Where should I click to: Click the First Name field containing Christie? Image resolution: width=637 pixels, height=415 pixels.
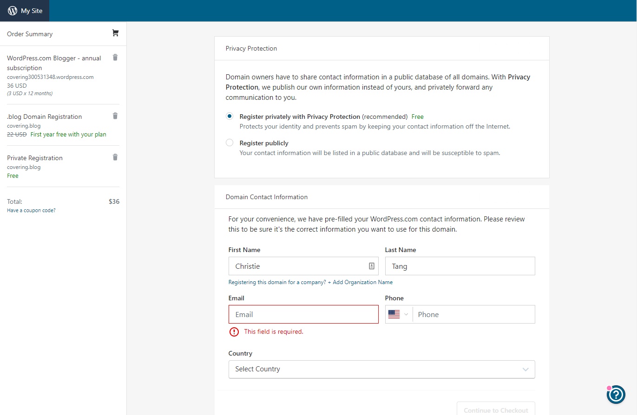297,266
